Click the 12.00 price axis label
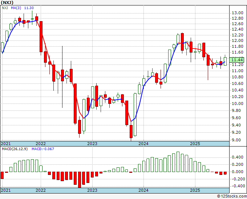This screenshot has height=199, width=247. coord(238,40)
